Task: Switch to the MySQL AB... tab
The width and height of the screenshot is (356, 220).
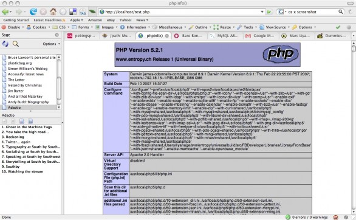Action: (225, 36)
